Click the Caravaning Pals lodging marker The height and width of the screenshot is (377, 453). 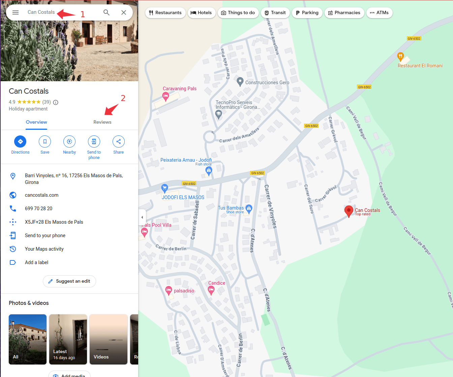pyautogui.click(x=165, y=97)
